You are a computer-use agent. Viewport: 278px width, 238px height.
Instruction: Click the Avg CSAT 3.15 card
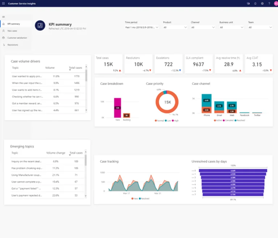click(259, 64)
